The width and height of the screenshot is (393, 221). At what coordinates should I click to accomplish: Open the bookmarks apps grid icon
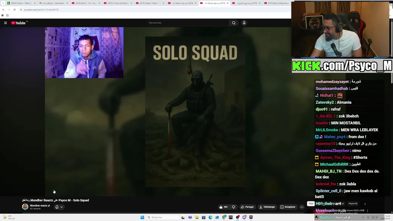point(7,15)
